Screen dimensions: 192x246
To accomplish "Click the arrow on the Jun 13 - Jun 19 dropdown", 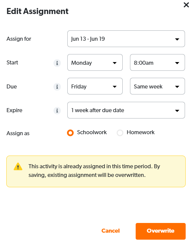I will pos(177,39).
